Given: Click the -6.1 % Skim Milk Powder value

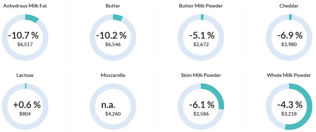Looking at the screenshot, I should tap(202, 105).
